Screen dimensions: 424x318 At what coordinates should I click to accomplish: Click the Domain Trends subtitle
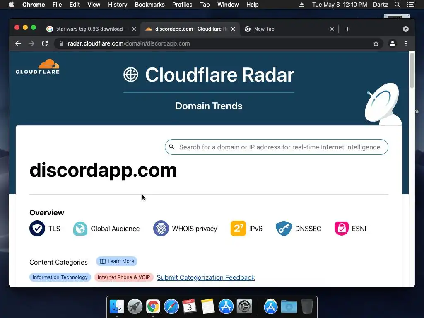point(209,106)
